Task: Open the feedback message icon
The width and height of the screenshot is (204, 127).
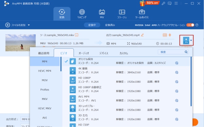Action: click(x=170, y=3)
